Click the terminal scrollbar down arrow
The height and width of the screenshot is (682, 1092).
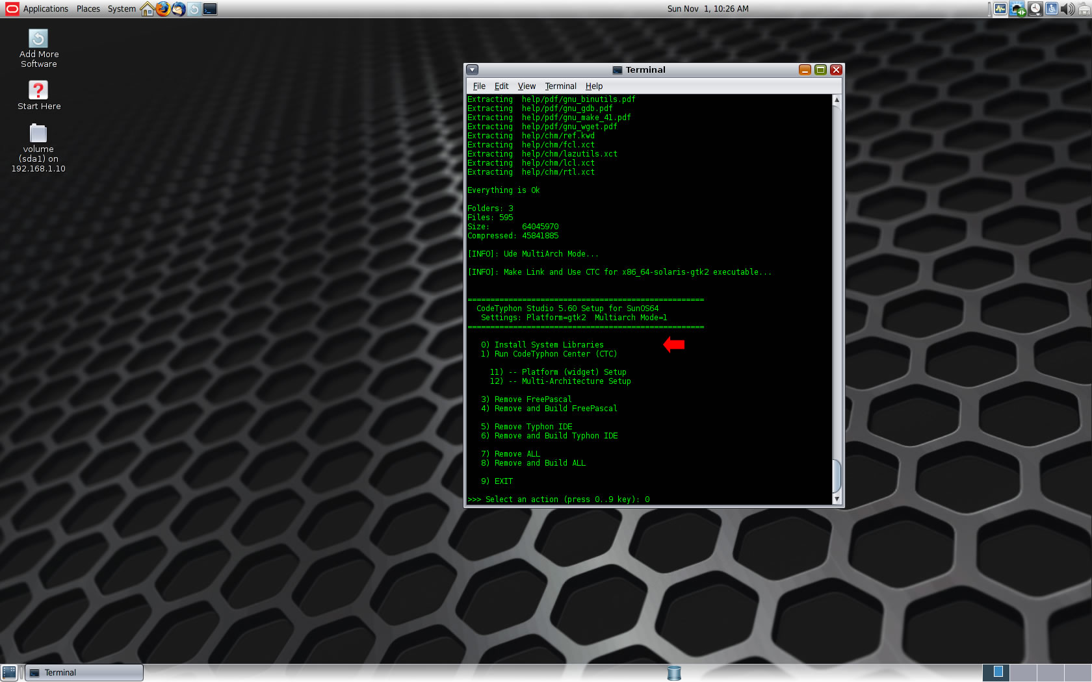(837, 499)
